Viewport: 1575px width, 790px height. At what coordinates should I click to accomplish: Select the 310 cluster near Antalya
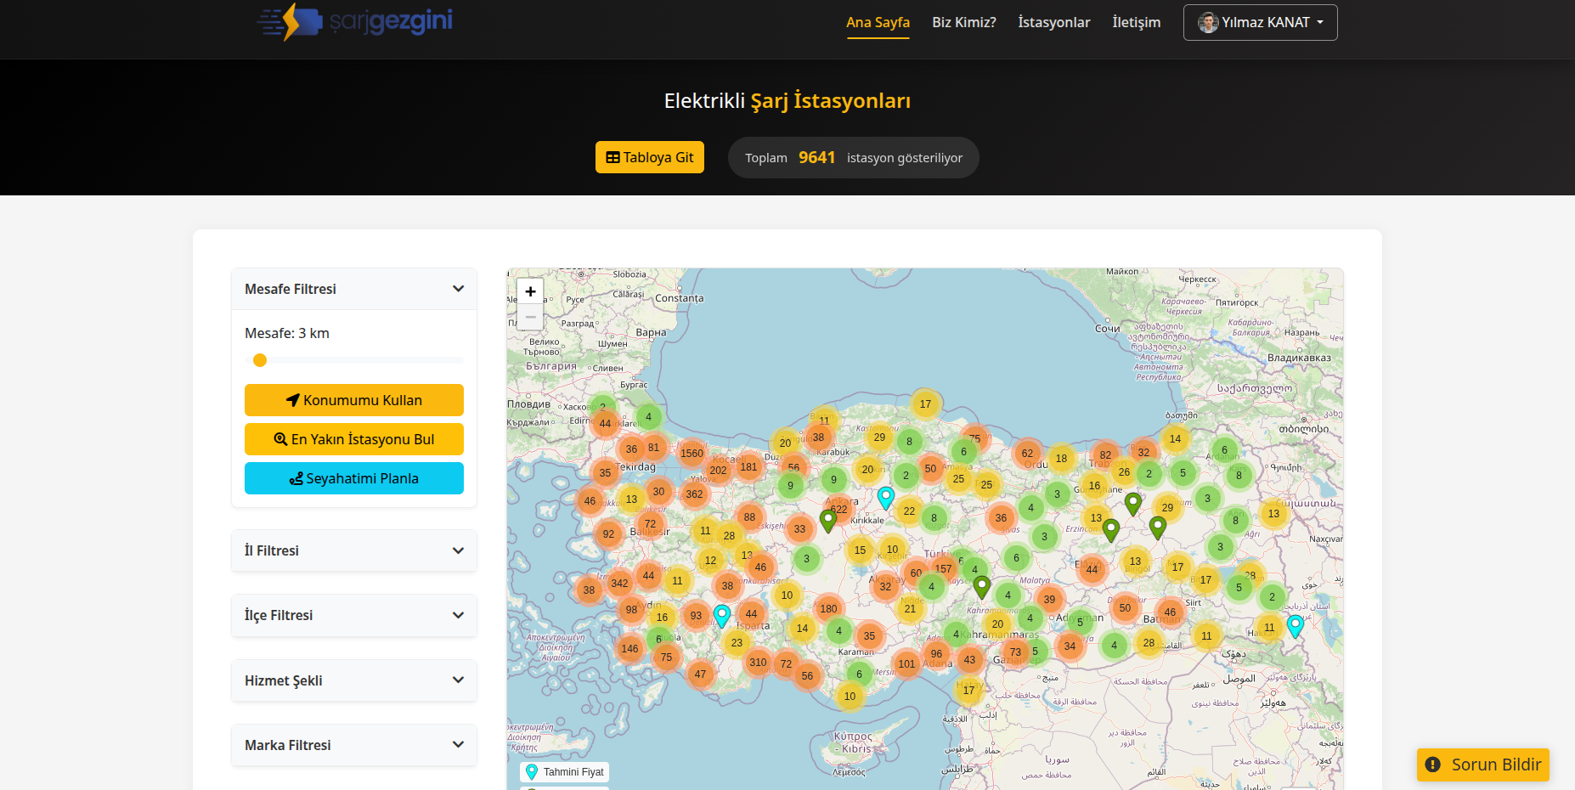(x=758, y=663)
